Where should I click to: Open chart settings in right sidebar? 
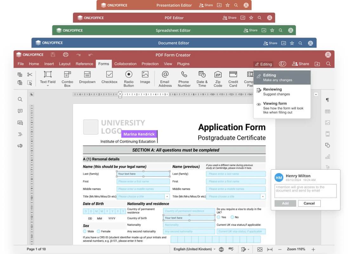328,157
